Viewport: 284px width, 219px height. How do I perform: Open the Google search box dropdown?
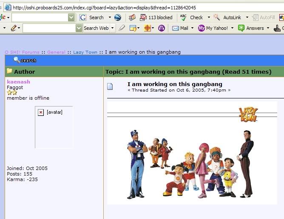click(71, 17)
